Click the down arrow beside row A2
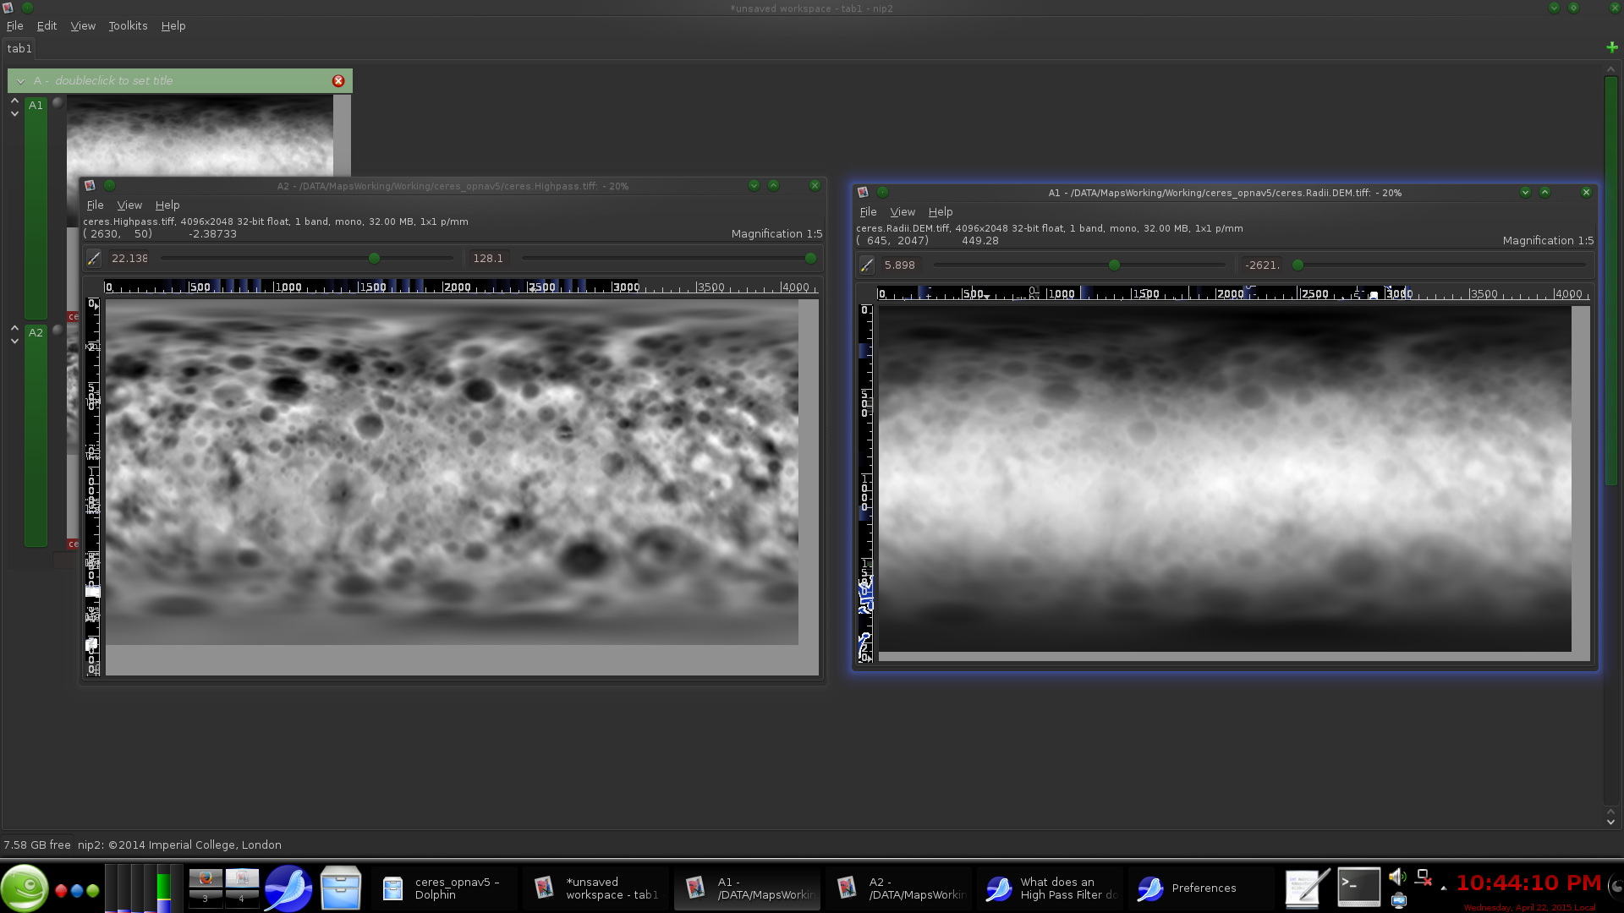The image size is (1624, 913). click(x=14, y=341)
